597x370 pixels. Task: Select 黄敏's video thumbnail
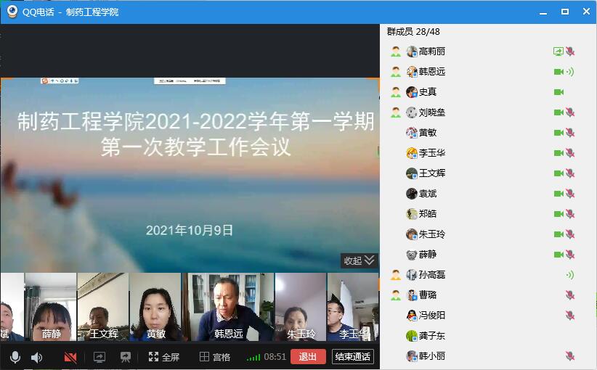click(155, 307)
